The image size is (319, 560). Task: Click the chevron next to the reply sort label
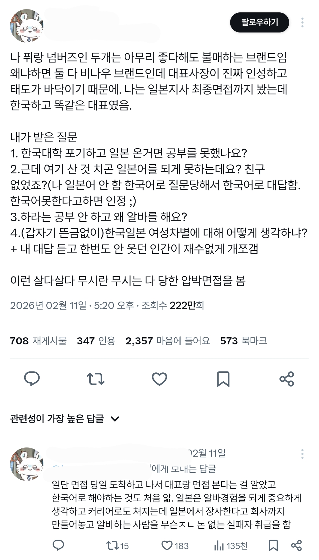coord(115,419)
